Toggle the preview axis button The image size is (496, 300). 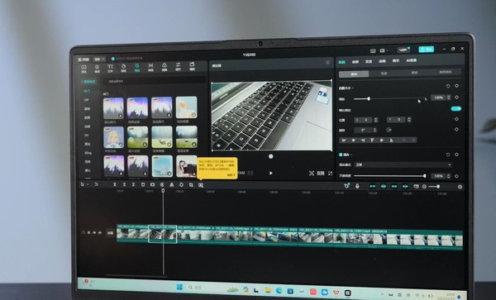405,187
